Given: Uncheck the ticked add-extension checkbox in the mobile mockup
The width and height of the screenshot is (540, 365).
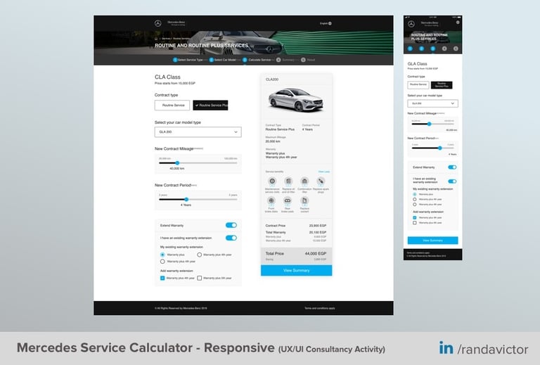Looking at the screenshot, I should (415, 217).
